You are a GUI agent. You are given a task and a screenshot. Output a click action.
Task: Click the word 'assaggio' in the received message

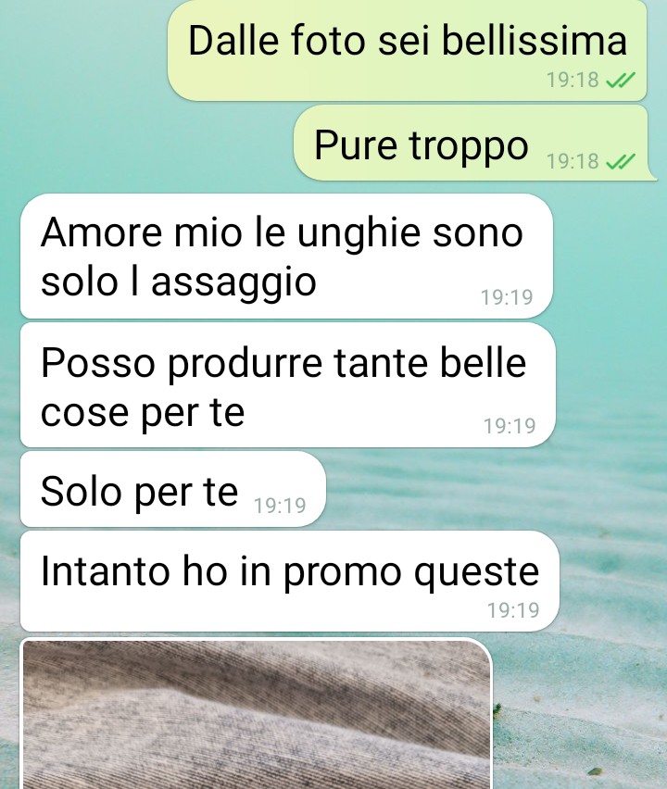click(233, 282)
